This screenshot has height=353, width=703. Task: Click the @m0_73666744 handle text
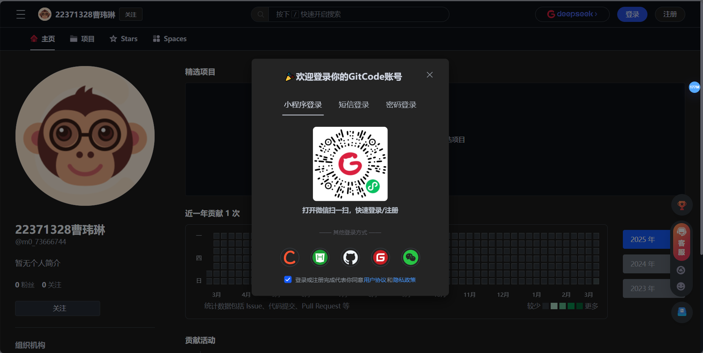click(x=41, y=242)
